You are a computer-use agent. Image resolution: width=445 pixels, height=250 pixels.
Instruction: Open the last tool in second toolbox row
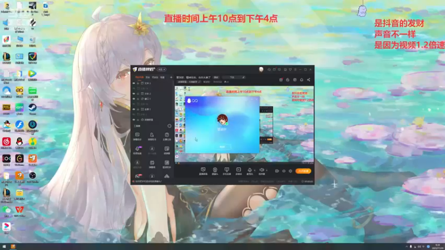(x=166, y=150)
